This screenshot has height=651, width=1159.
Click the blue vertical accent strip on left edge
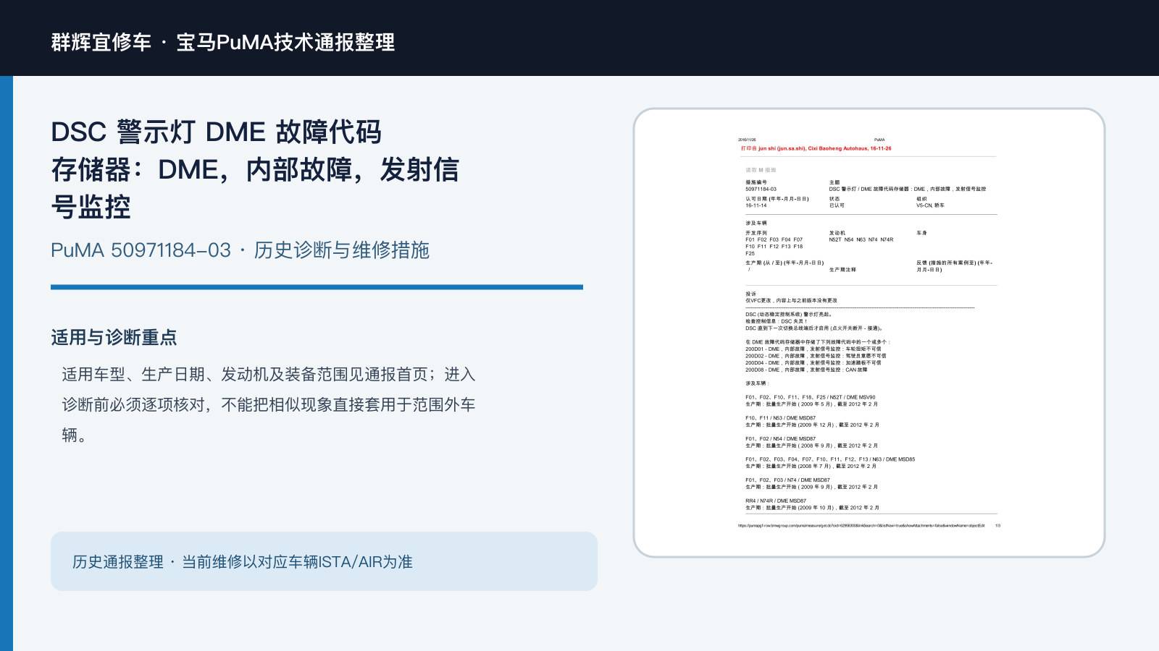coord(7,363)
